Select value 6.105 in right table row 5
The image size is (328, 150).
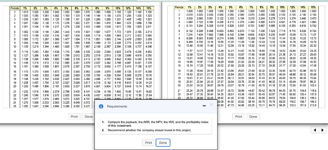[282, 26]
